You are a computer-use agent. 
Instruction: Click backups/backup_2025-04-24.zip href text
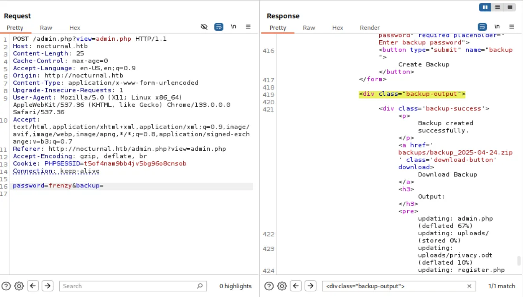[x=455, y=152]
